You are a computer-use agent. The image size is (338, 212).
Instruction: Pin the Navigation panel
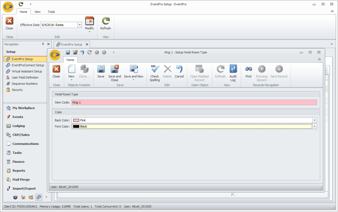43,44
